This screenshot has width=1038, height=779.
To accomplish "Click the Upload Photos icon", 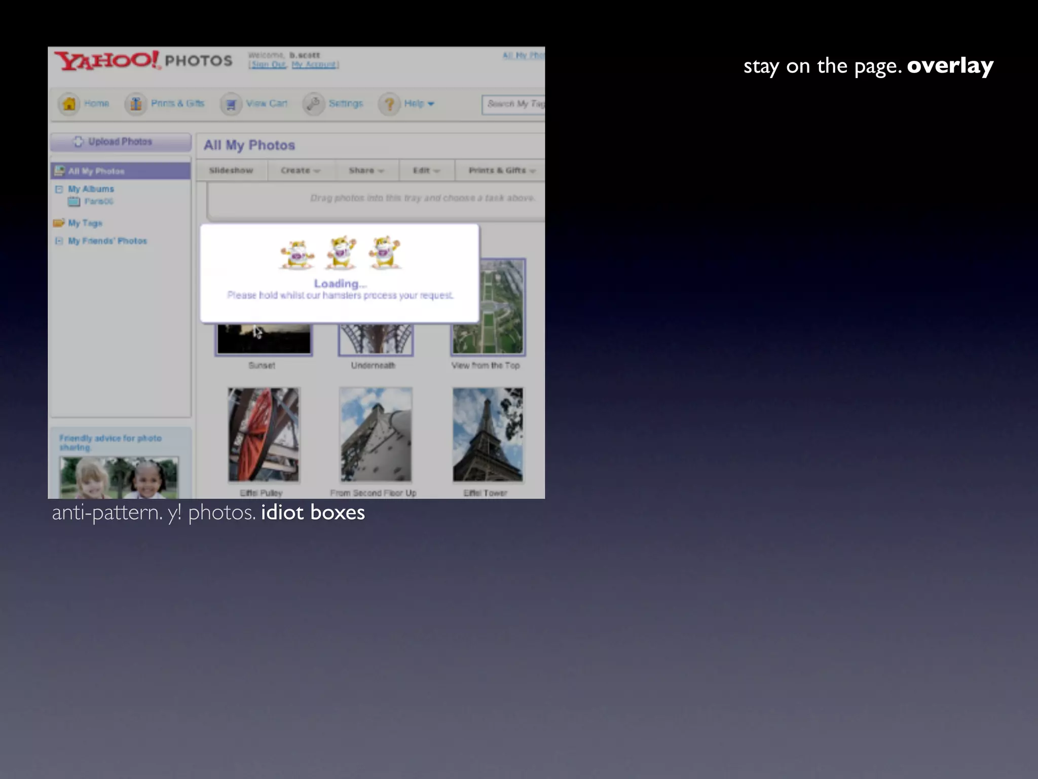I will 78,142.
